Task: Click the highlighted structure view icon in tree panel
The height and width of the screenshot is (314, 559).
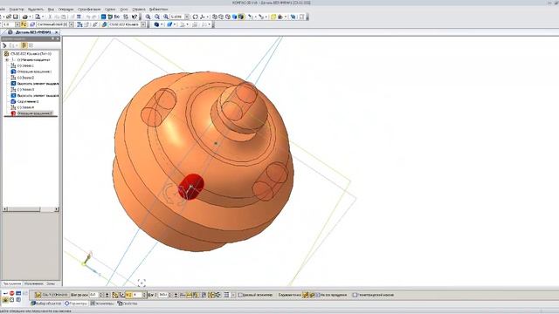Action: pyautogui.click(x=24, y=45)
